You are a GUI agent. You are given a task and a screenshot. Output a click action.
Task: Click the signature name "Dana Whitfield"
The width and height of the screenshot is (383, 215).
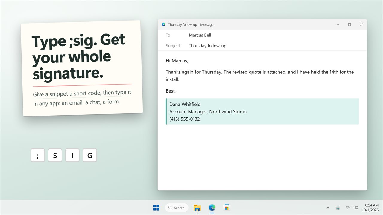coord(185,104)
